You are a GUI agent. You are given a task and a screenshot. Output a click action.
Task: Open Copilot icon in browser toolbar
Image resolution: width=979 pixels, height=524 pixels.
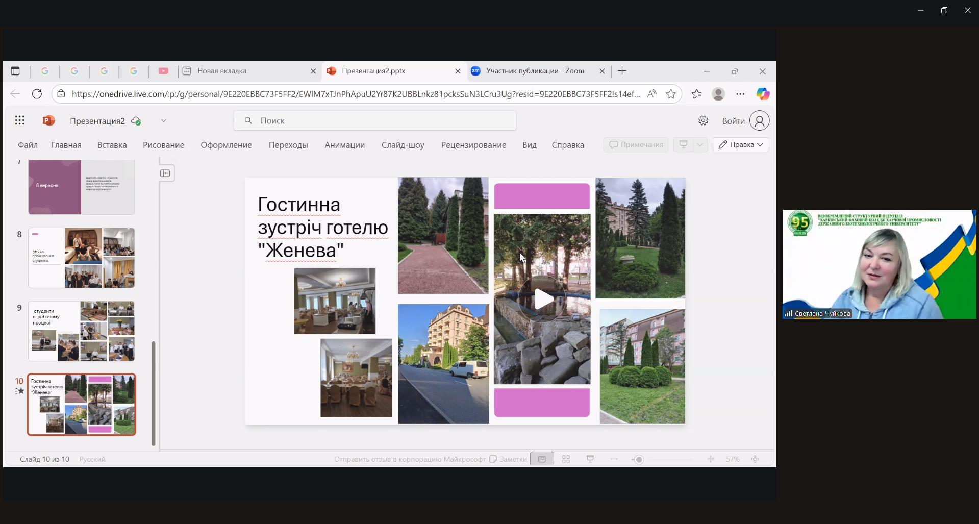click(763, 94)
